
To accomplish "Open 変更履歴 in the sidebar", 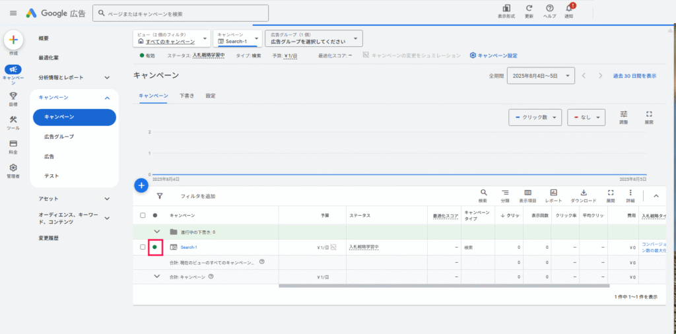I will [49, 238].
